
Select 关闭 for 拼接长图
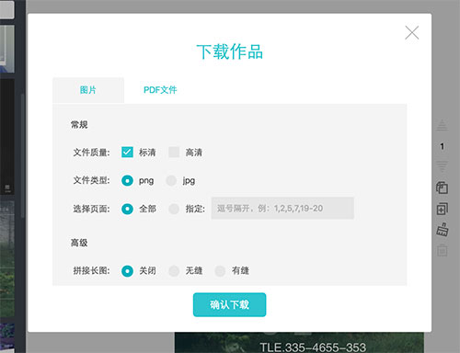[127, 271]
